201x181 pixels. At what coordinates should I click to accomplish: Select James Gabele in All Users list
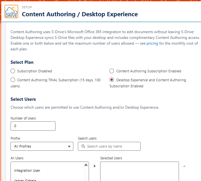coord(25,180)
